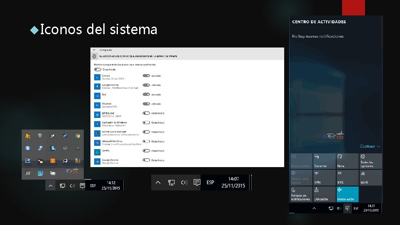The height and width of the screenshot is (225, 400).
Task: Turn off the Volumen switch
Action: coord(146,104)
